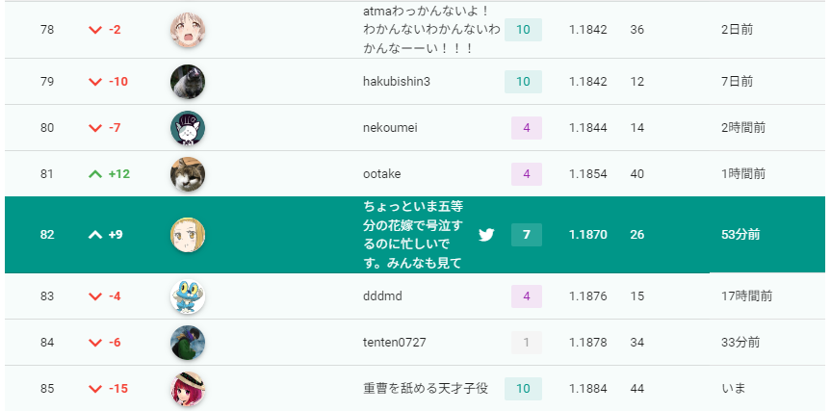The image size is (831, 411).
Task: Click the purple 4 badge beside nekoumei
Action: click(527, 128)
